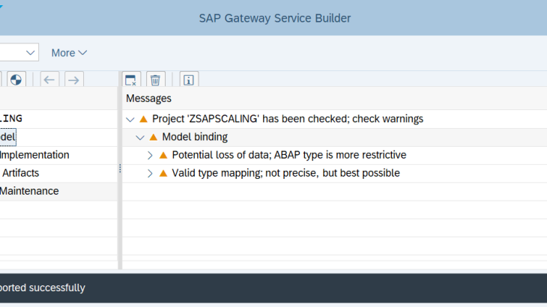Click the warning triangle beside Model binding
This screenshot has width=547, height=307.
[153, 137]
